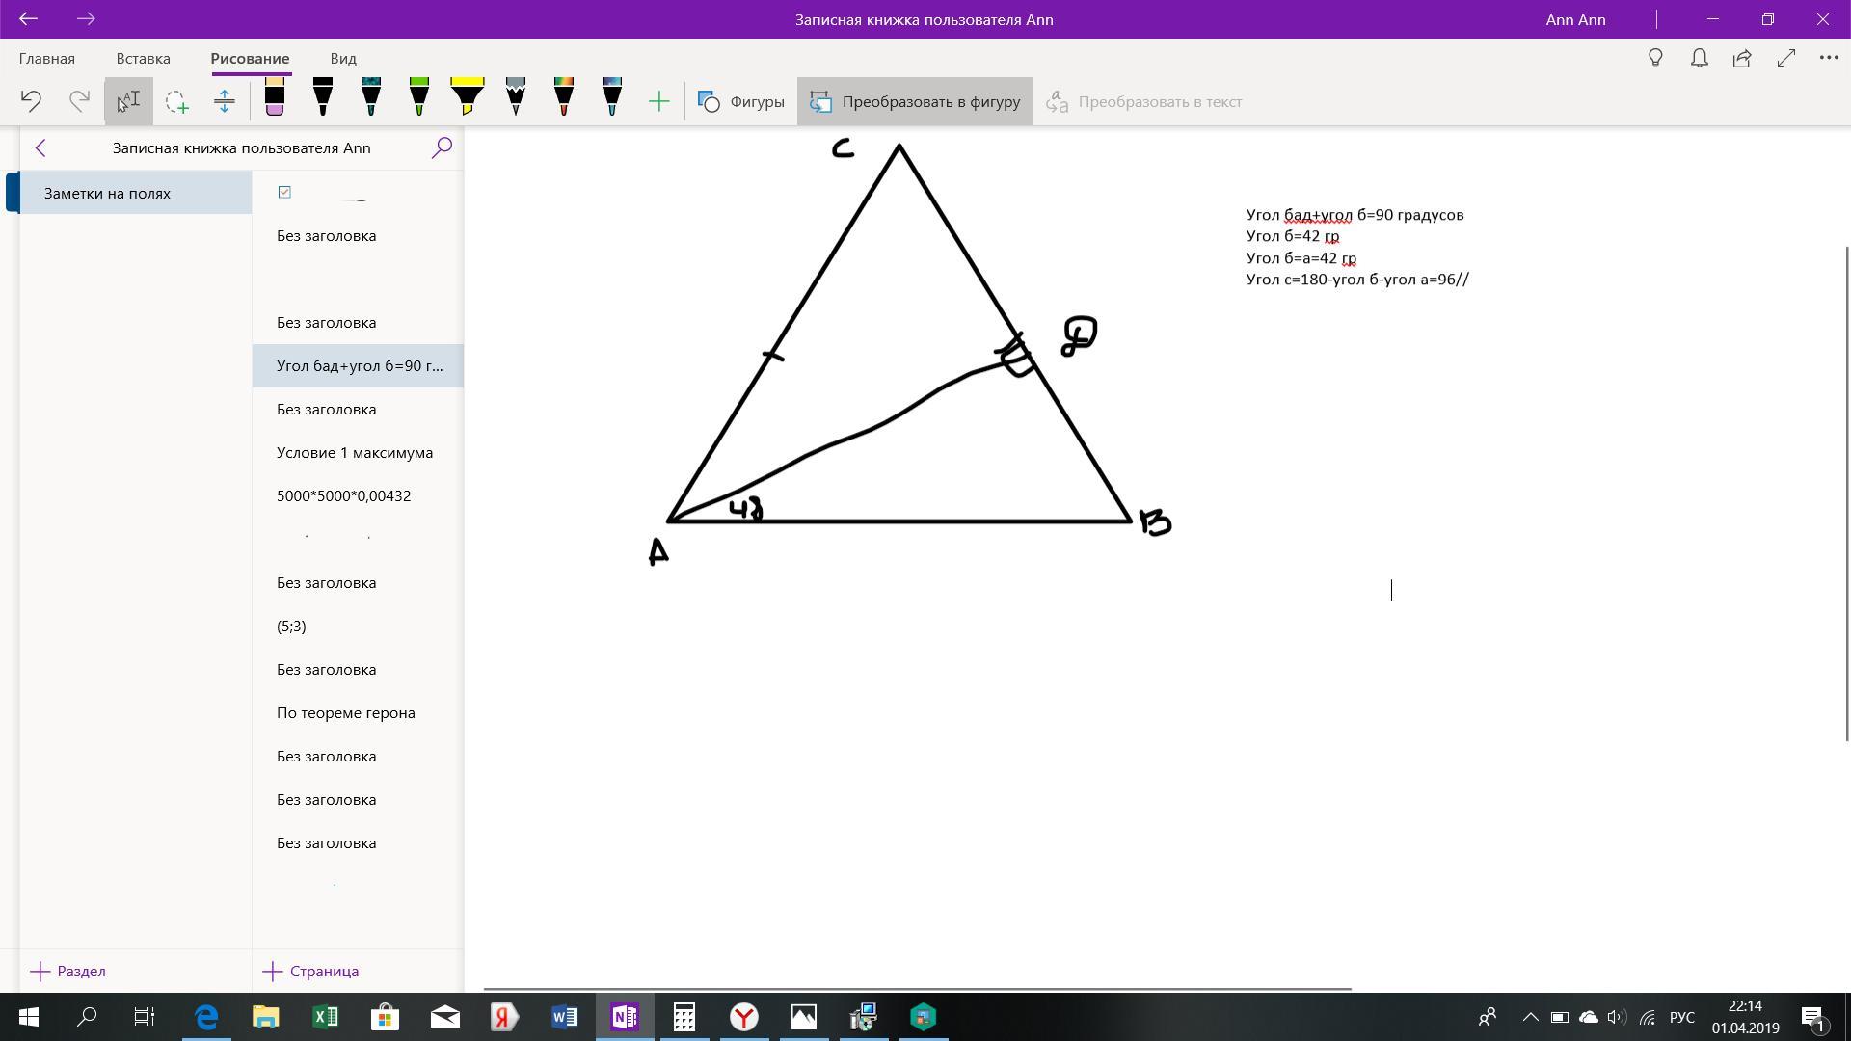Choose the green marker pen
Screen dimensions: 1851x1041
419,98
